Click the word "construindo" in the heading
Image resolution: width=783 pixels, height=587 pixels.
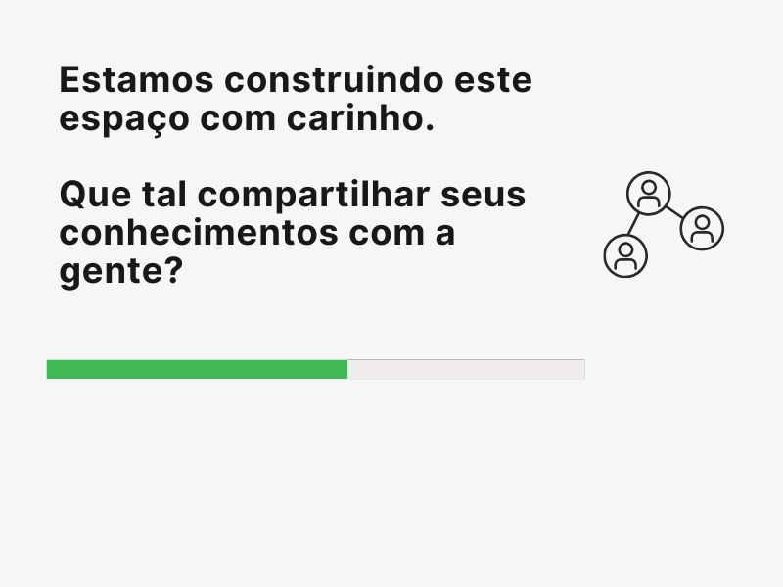(334, 80)
